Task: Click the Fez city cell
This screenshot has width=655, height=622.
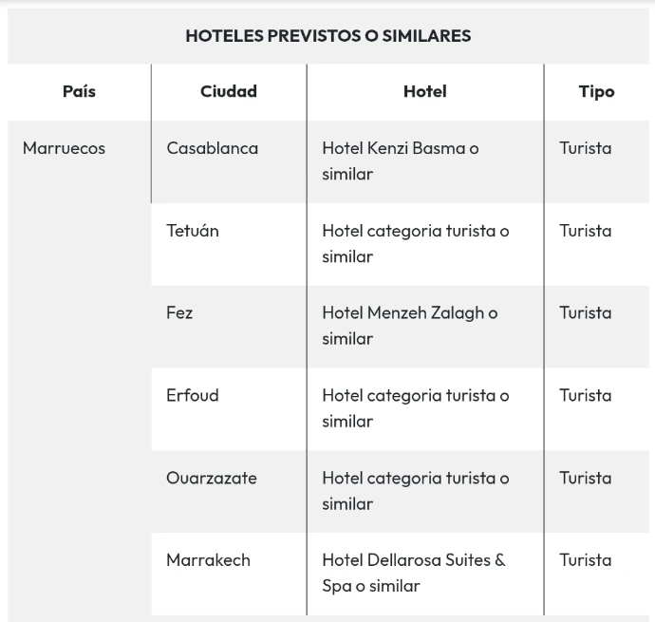Action: pyautogui.click(x=179, y=312)
